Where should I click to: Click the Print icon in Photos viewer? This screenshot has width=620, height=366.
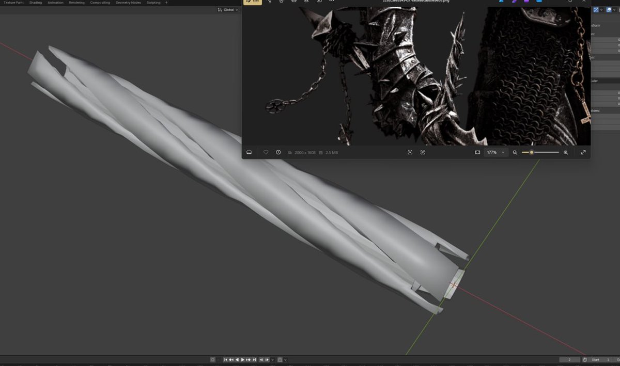[x=294, y=1]
